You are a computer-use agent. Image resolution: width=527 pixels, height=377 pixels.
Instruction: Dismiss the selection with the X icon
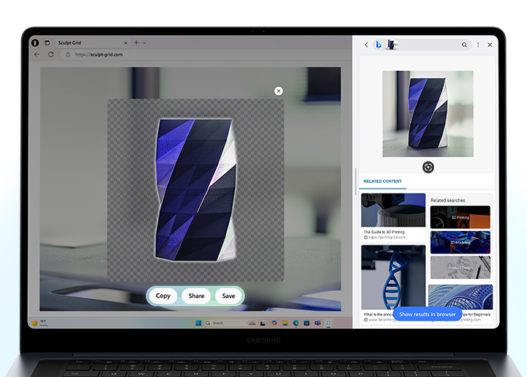(278, 91)
